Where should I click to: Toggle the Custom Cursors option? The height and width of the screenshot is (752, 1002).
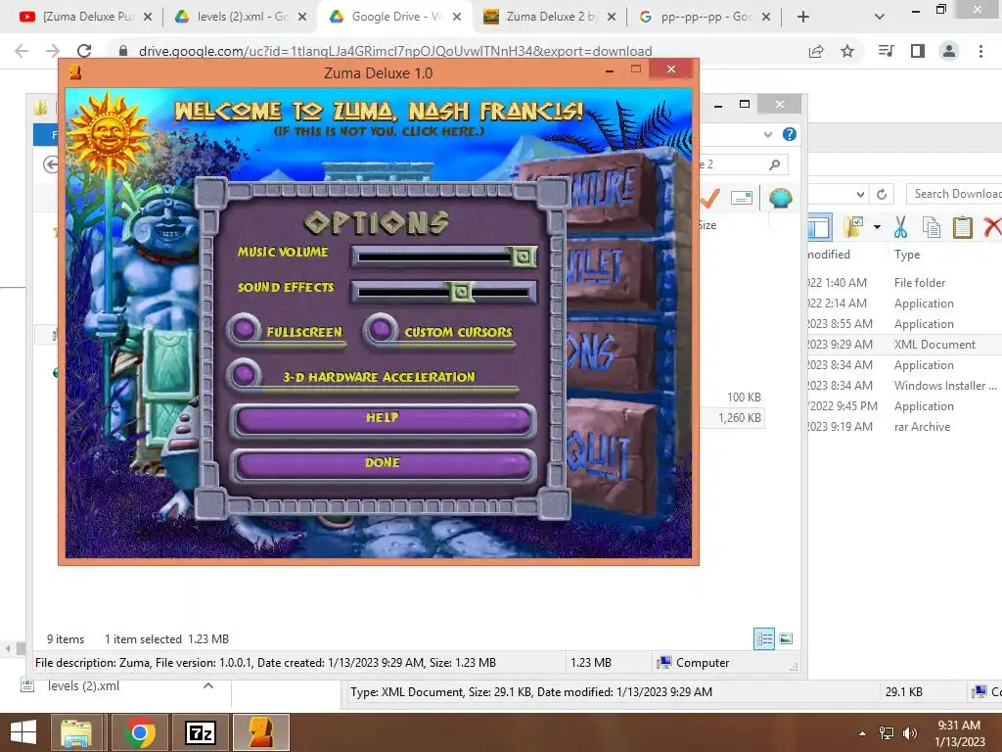coord(381,330)
